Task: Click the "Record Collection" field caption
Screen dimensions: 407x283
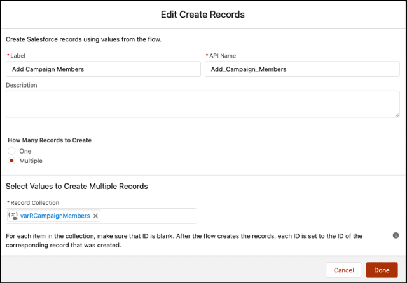Action: [35, 203]
